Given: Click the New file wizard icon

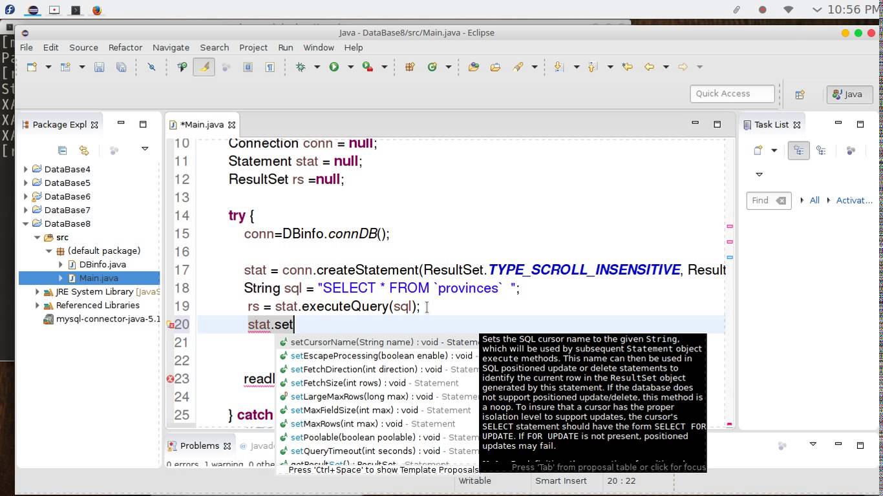Looking at the screenshot, I should [x=32, y=67].
